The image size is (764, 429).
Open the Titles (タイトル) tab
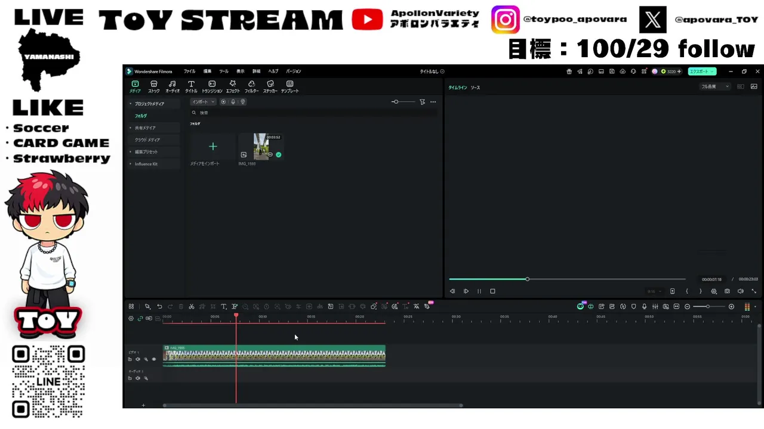pos(191,87)
